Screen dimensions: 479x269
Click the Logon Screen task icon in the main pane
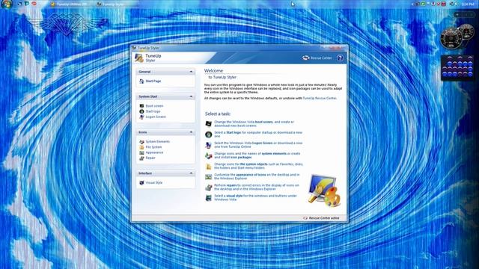[209, 145]
